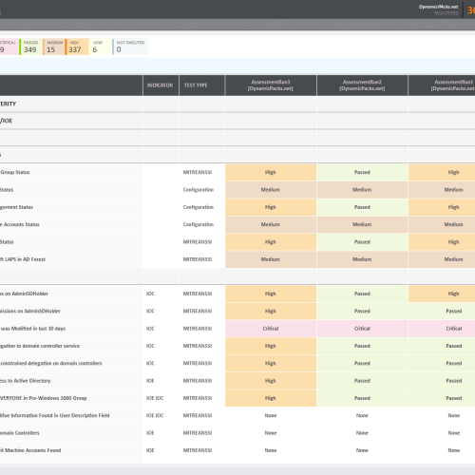Click AssessmentRun3 Medium cell in Accounts Status row
475x475 pixels.
pyautogui.click(x=271, y=224)
